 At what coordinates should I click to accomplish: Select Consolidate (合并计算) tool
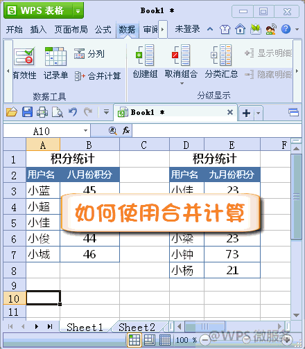coord(98,75)
